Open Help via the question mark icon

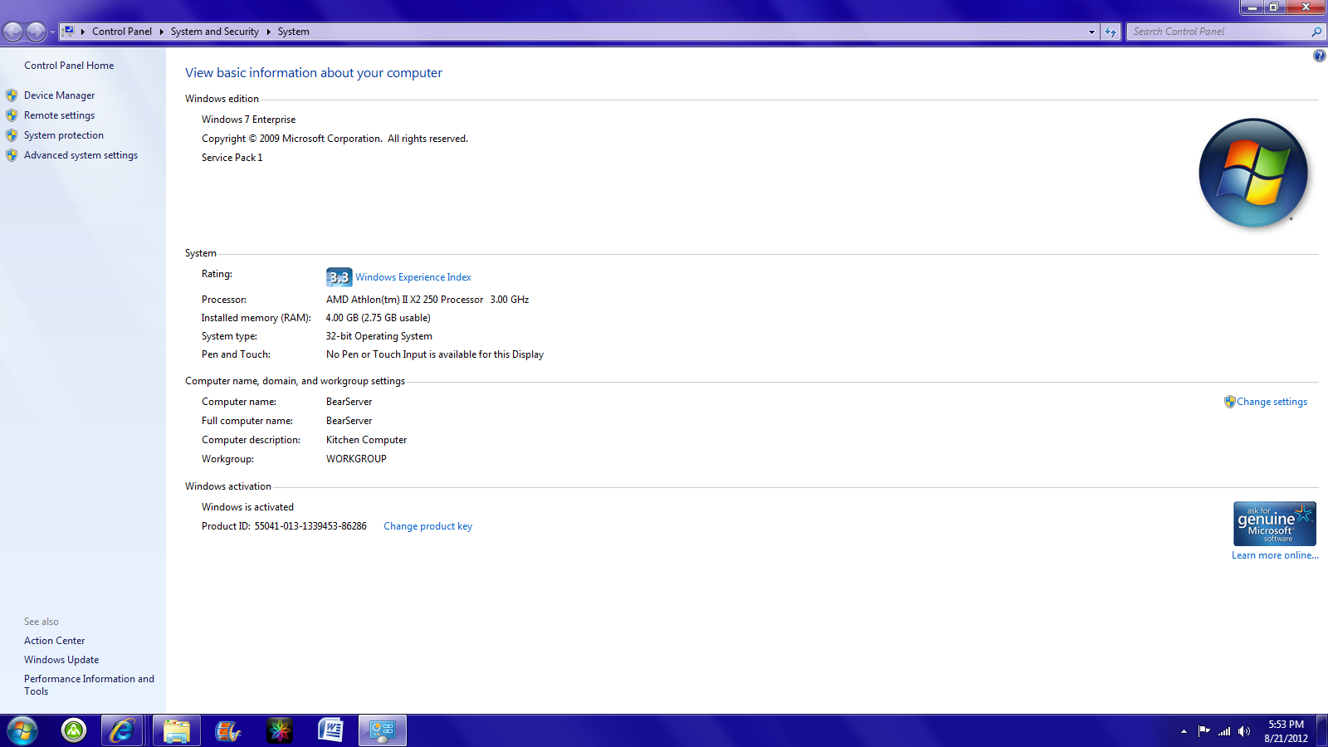pos(1319,56)
